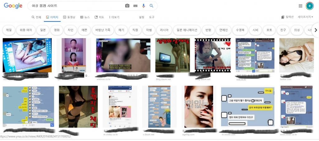
Task: Open the v.daum.net source link
Action: click(x=148, y=134)
